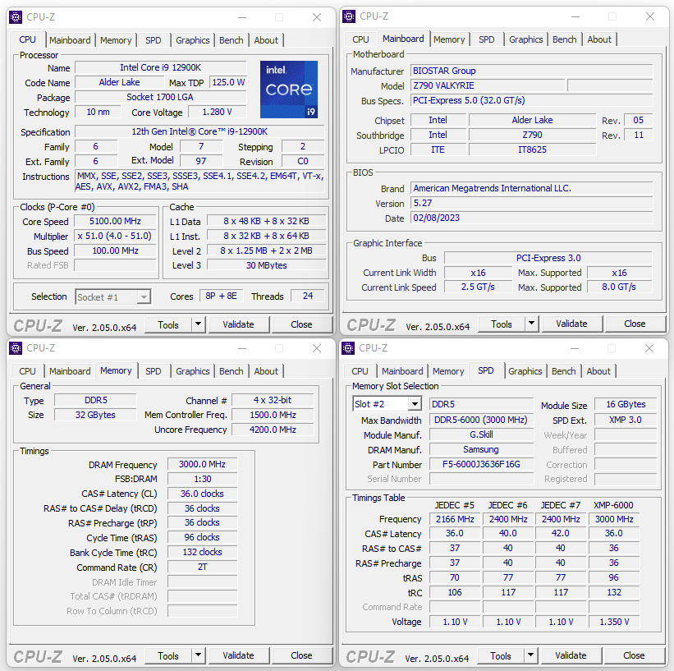Click the Level 3 cache value 30 MBytes

click(x=267, y=265)
